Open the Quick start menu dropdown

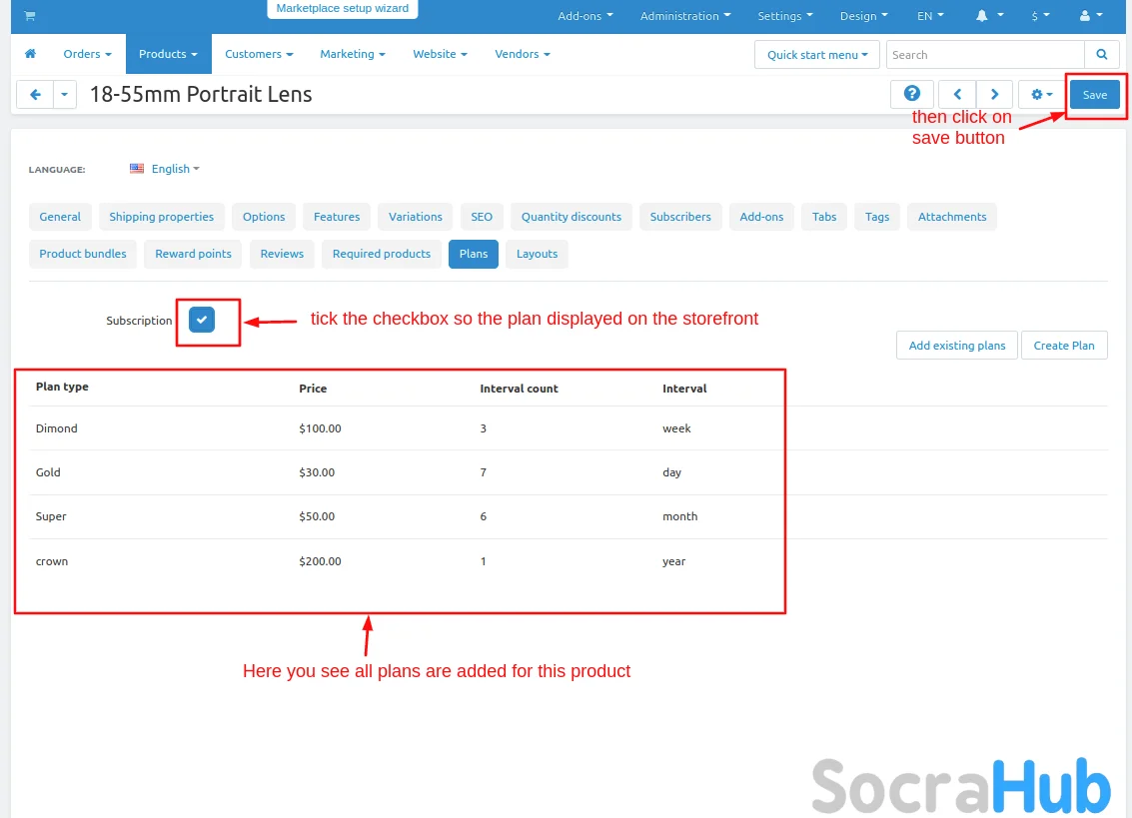817,55
